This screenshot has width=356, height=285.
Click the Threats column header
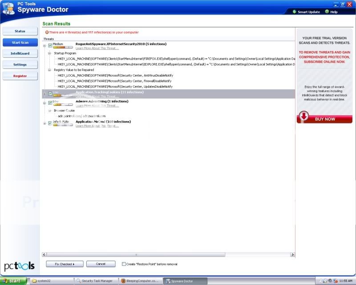(49, 39)
